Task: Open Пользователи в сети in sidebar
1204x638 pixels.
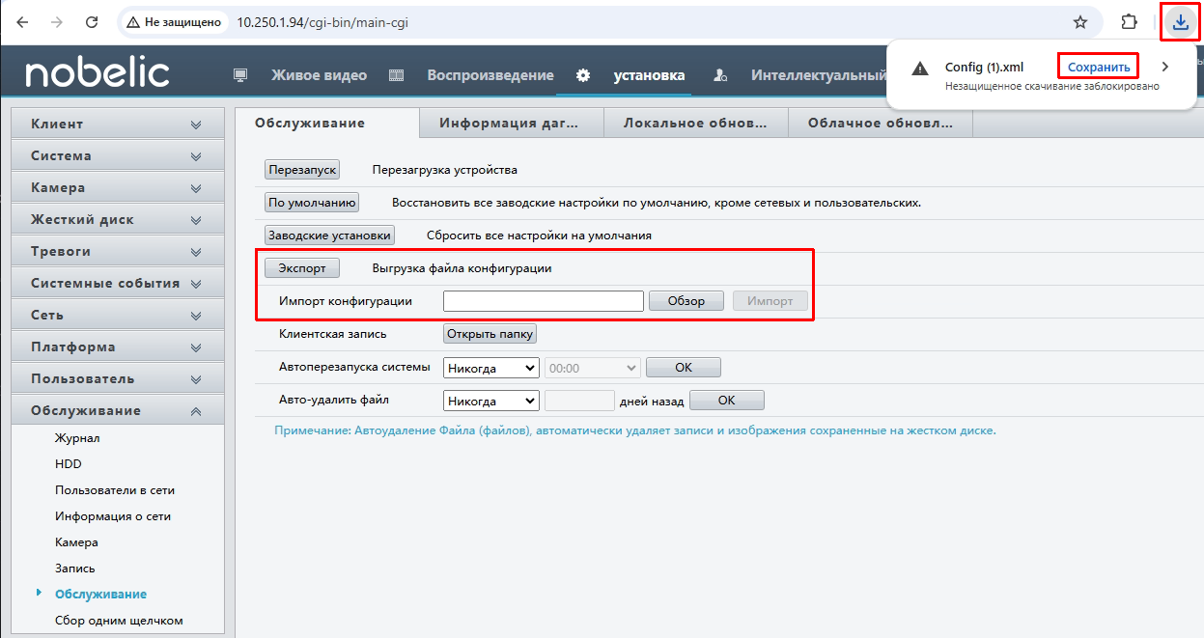Action: (x=115, y=490)
